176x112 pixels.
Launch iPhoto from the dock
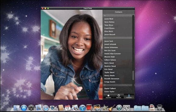coord(97,108)
